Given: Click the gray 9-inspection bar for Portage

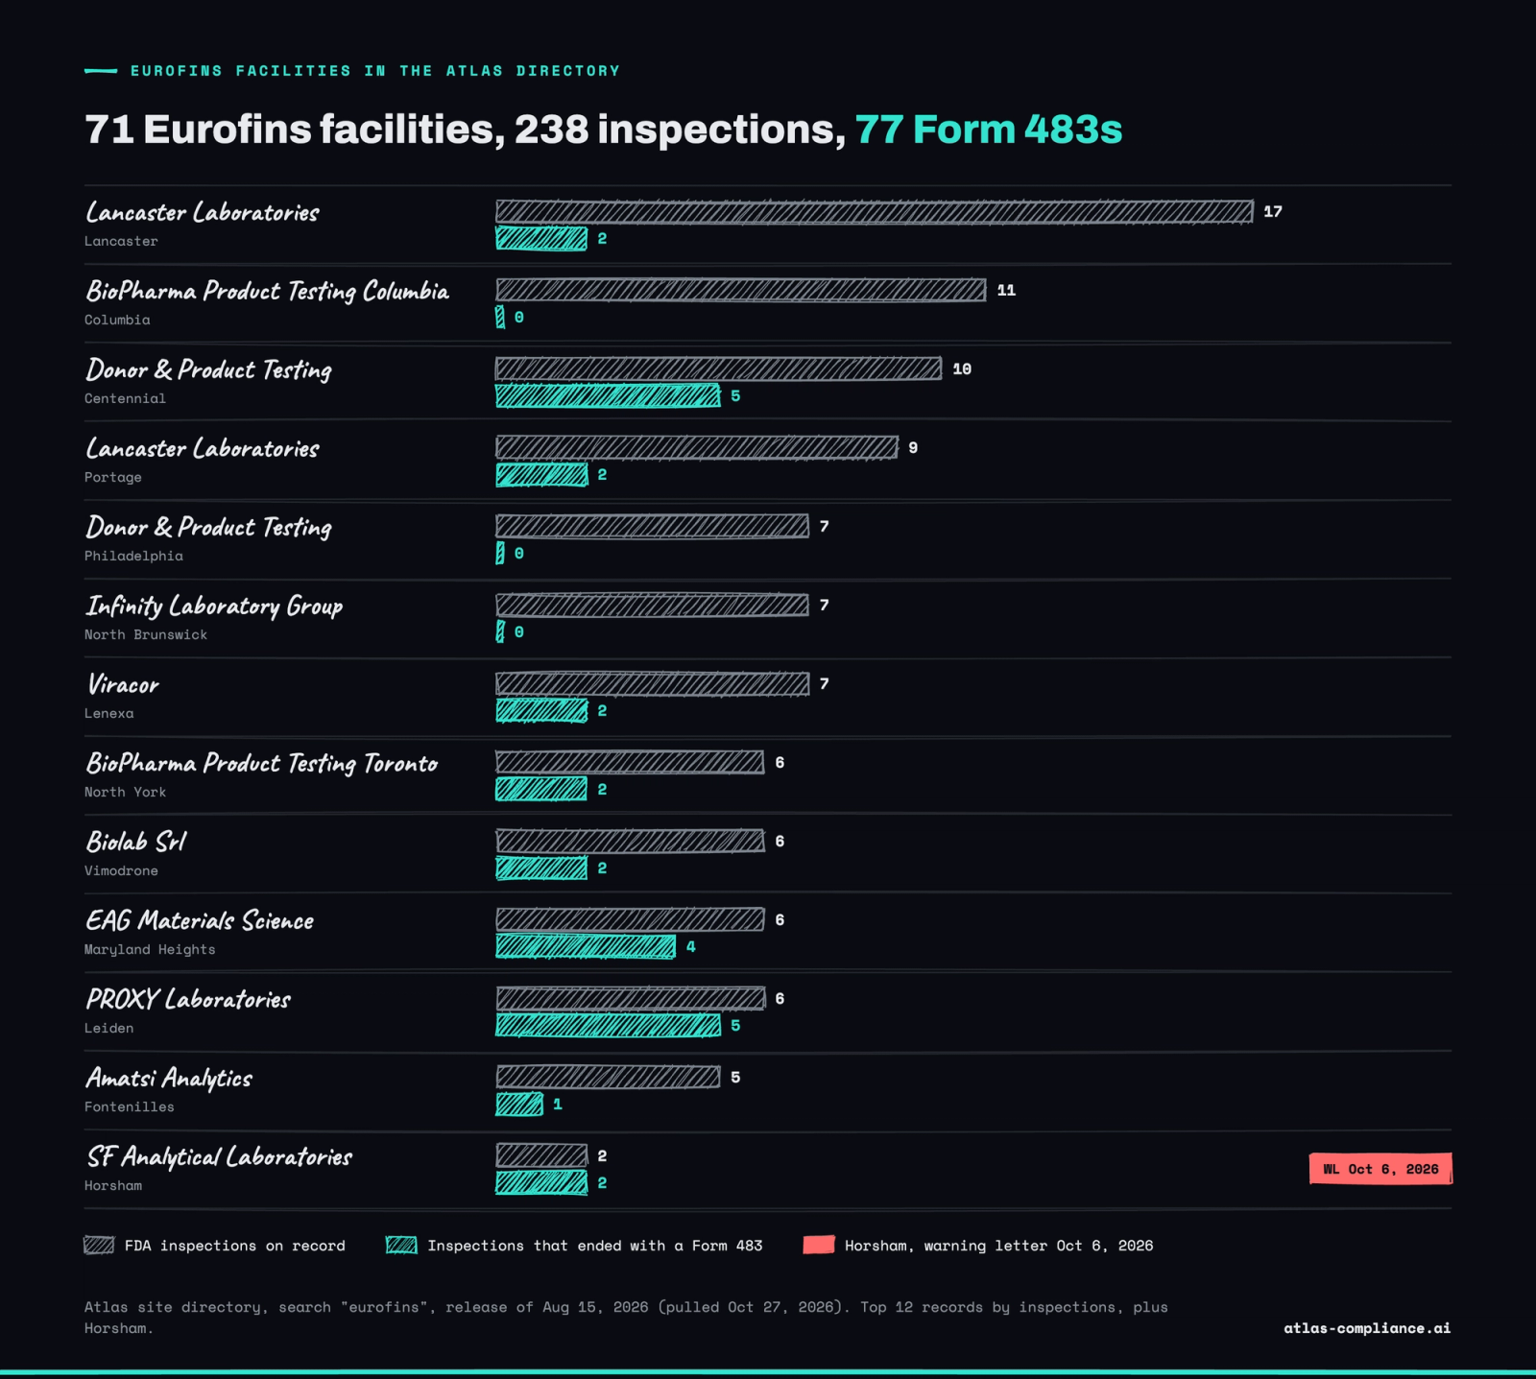Looking at the screenshot, I should coord(697,447).
